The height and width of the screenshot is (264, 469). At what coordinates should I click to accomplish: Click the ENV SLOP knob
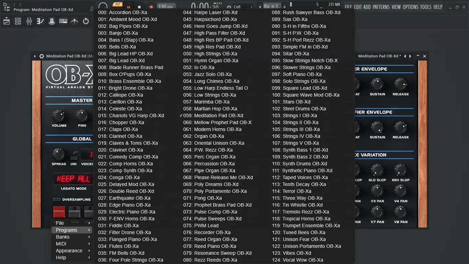(x=401, y=170)
